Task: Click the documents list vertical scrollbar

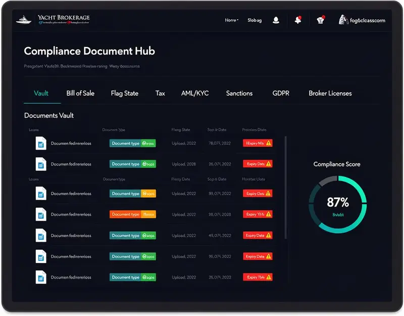Action: click(285, 188)
